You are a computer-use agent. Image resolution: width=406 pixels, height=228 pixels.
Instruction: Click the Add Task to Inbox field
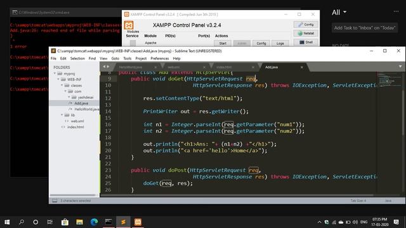click(365, 28)
